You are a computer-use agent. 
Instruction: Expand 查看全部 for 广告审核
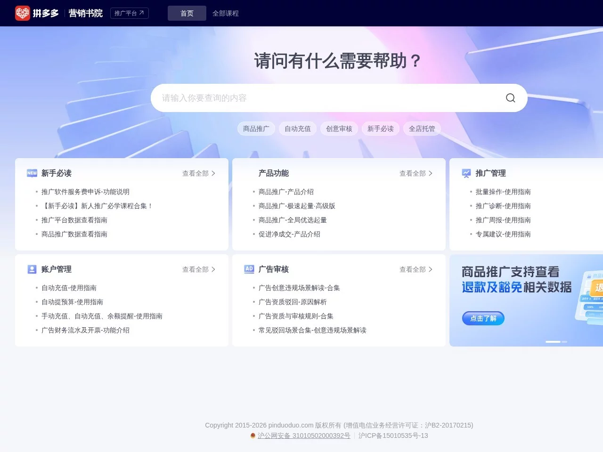click(415, 269)
